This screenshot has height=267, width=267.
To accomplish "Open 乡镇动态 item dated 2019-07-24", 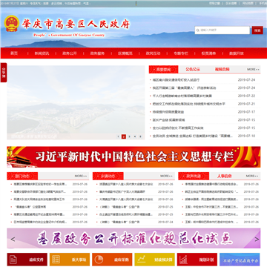I will click(119, 222).
